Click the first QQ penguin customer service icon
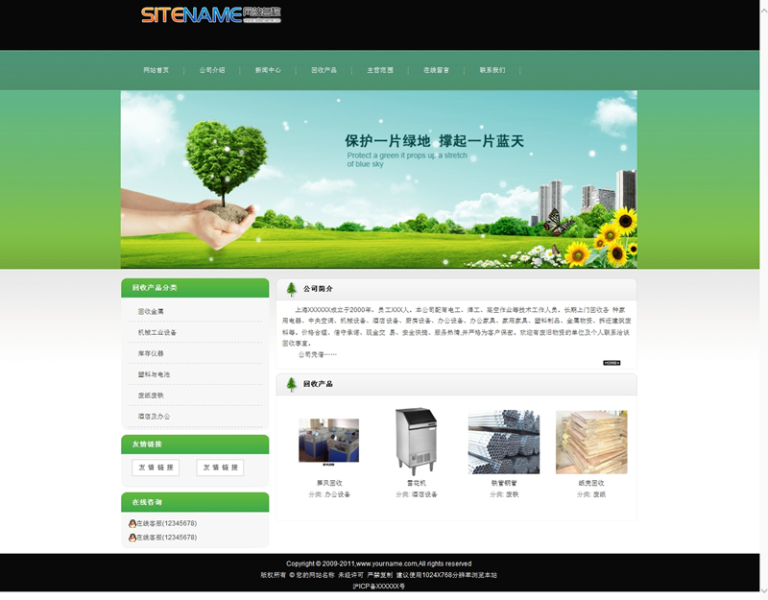The image size is (768, 600). [132, 523]
